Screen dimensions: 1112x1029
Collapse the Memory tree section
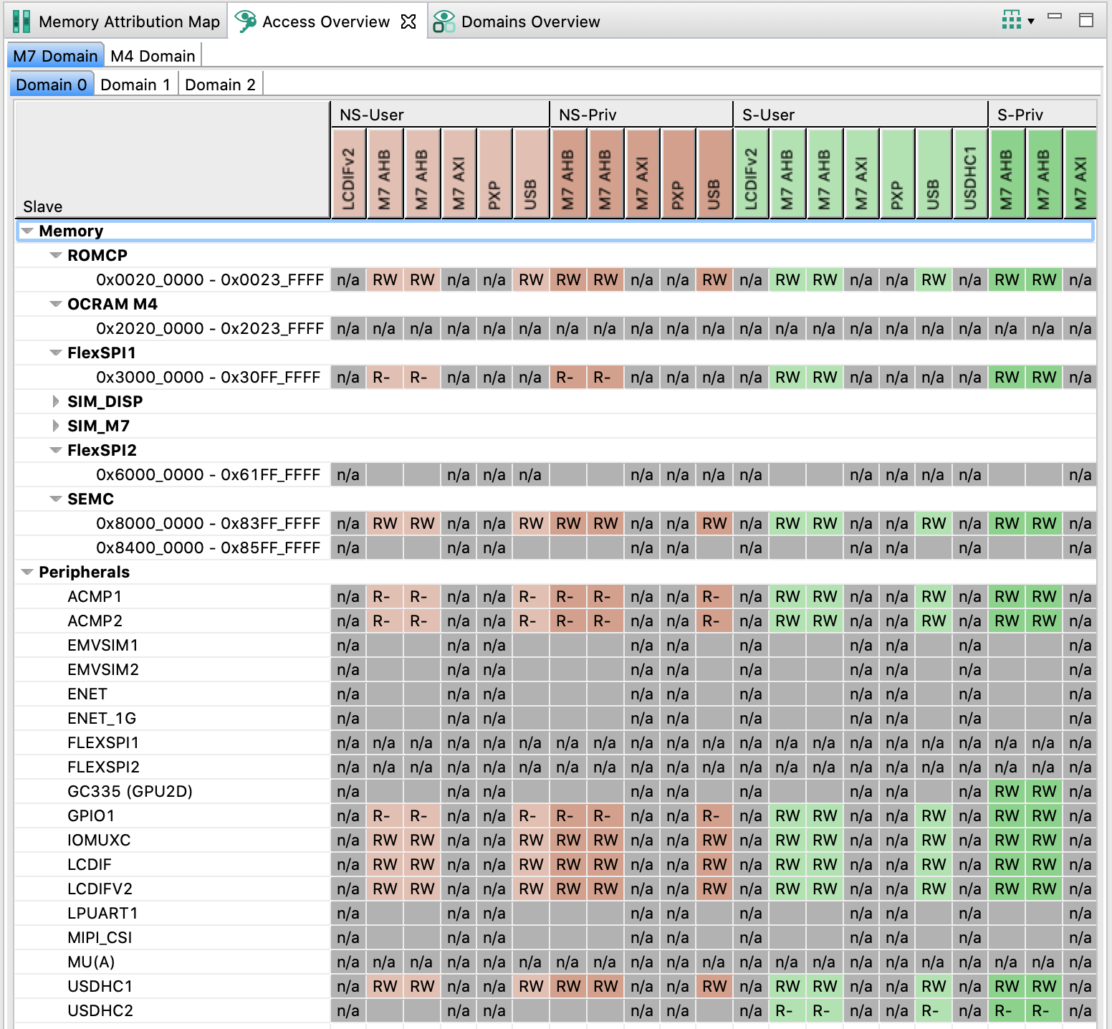(x=27, y=231)
